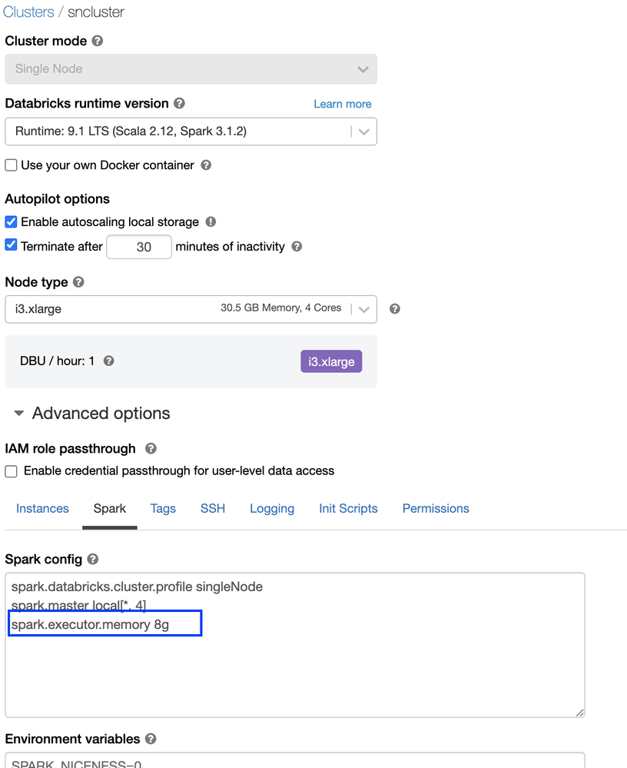Image resolution: width=627 pixels, height=768 pixels.
Task: Click help icon for Docker container option
Action: tap(206, 165)
